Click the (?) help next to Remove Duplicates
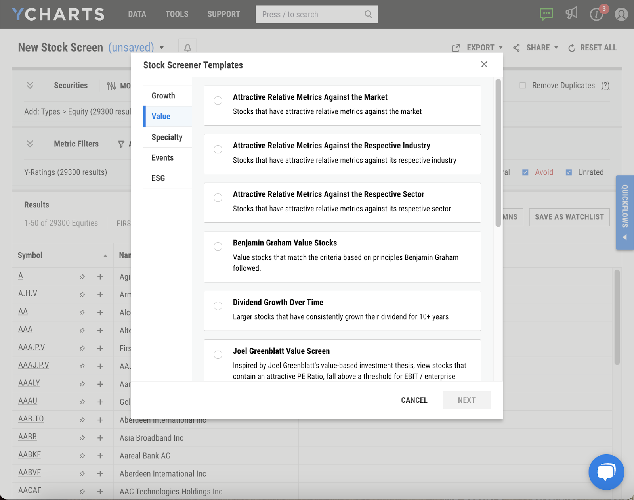634x500 pixels. click(605, 86)
